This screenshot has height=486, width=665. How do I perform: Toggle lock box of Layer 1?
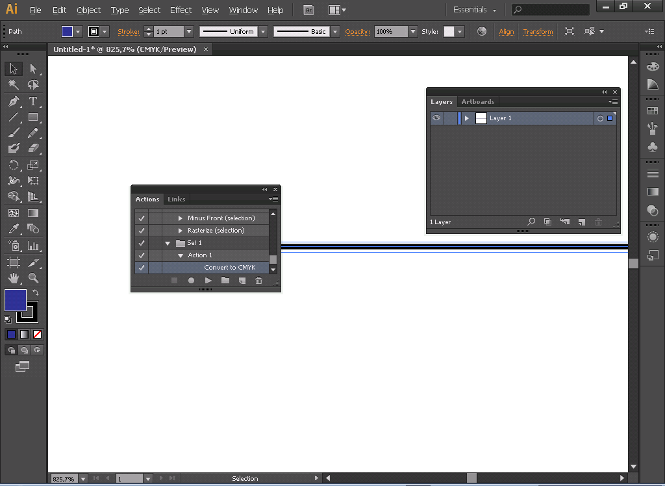451,118
